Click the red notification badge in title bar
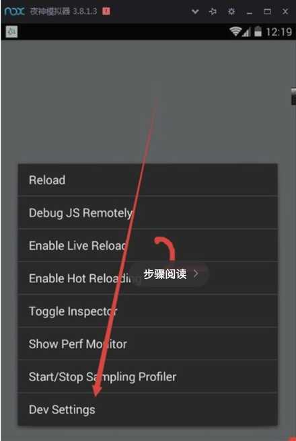The height and width of the screenshot is (441, 296). 106,11
